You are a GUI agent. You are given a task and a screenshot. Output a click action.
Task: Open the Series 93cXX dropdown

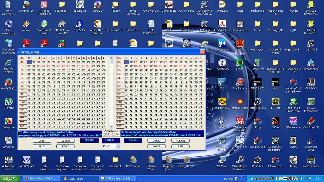[x=118, y=146]
